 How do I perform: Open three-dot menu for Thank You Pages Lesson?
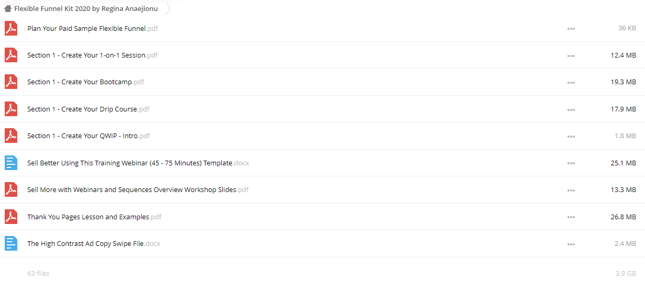(x=571, y=217)
